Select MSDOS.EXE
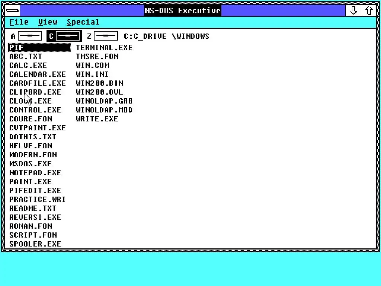This screenshot has height=286, width=381. (31, 164)
